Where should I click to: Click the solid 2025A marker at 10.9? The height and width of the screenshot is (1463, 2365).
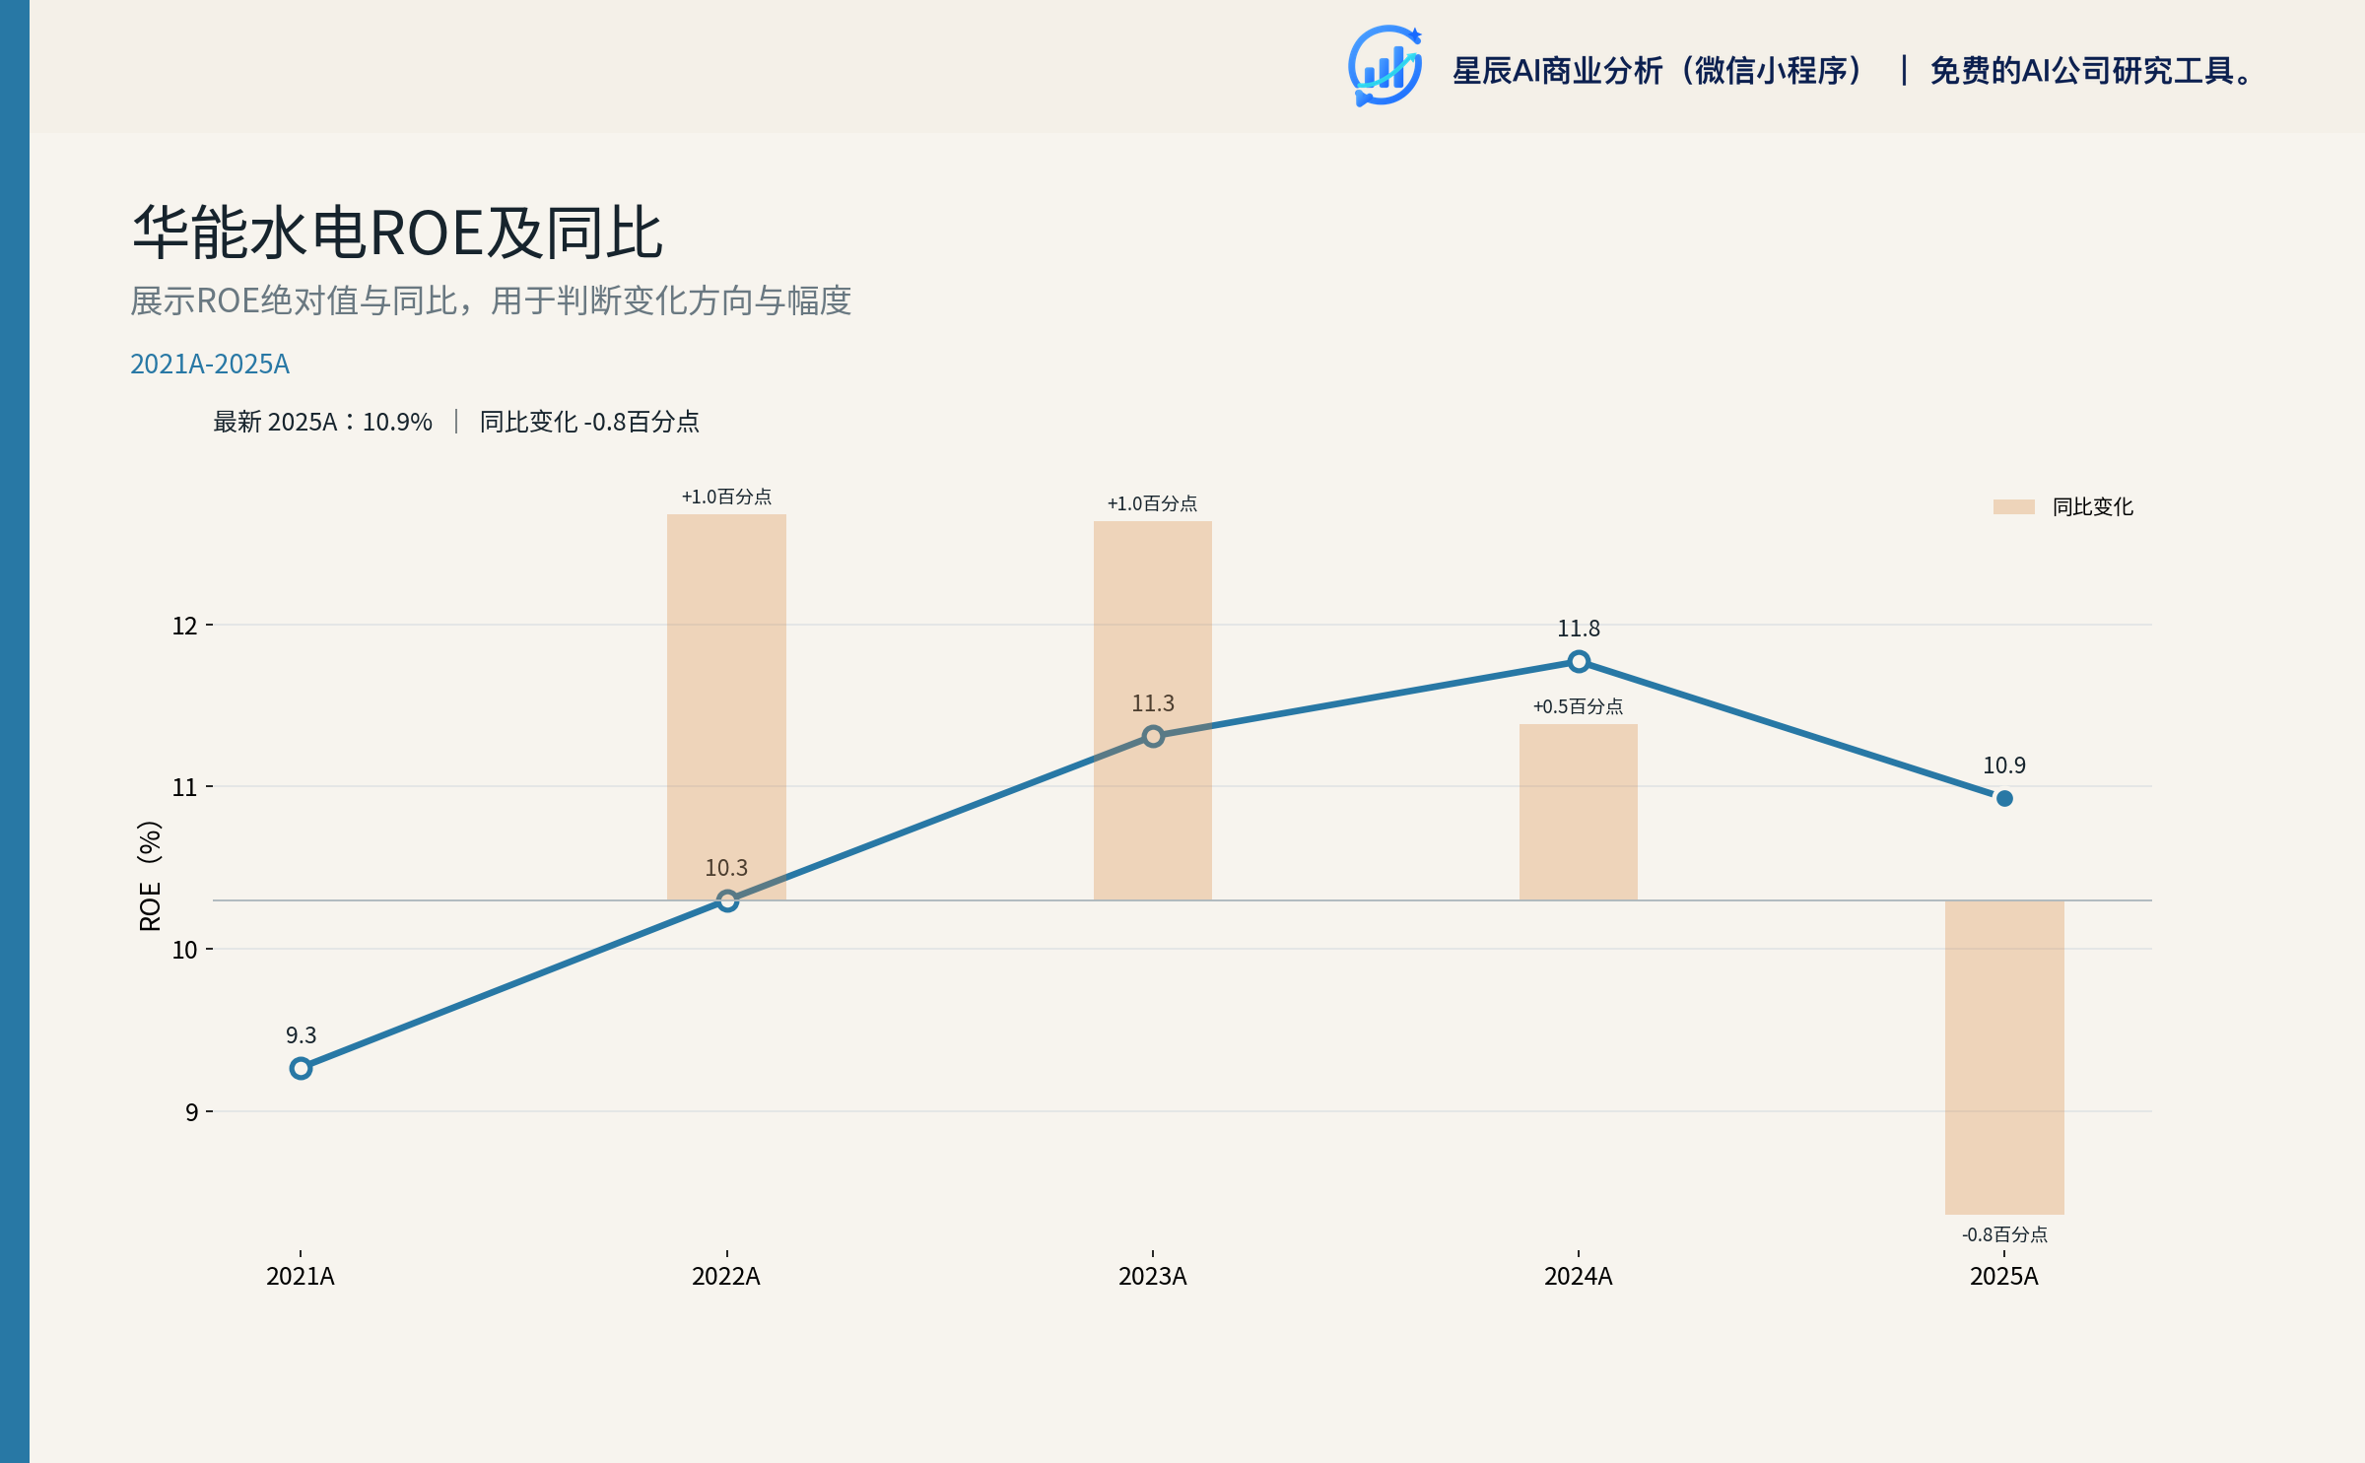pos(2004,798)
